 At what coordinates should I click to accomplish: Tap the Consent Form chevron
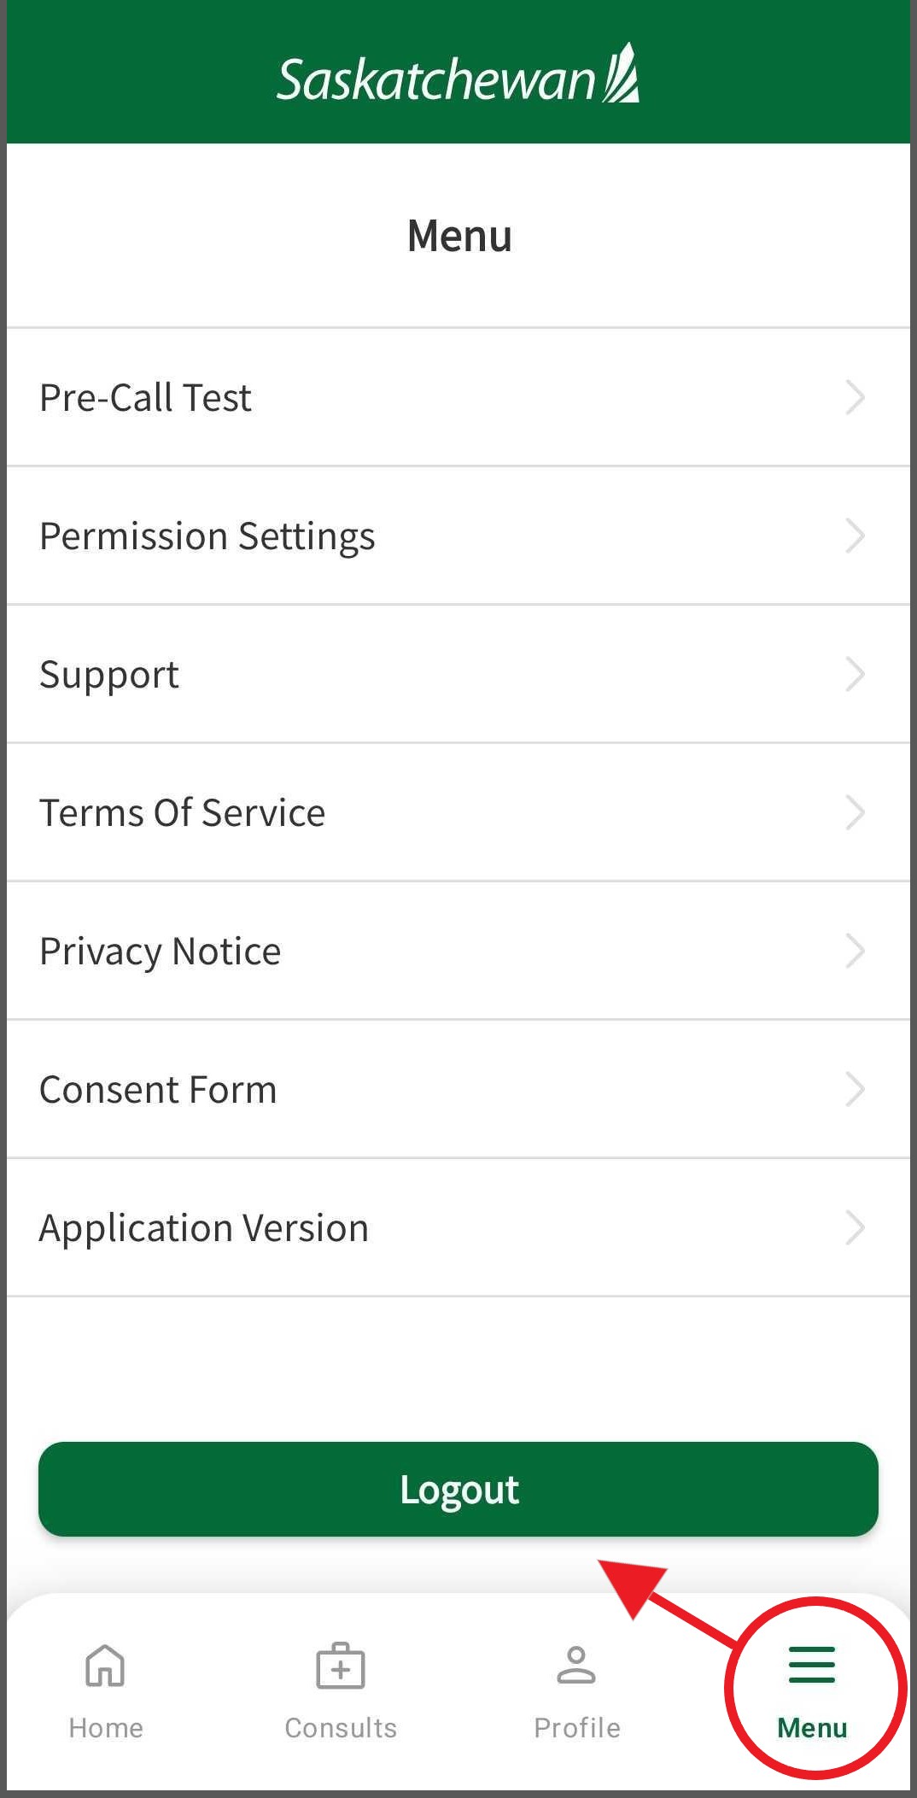tap(855, 1089)
